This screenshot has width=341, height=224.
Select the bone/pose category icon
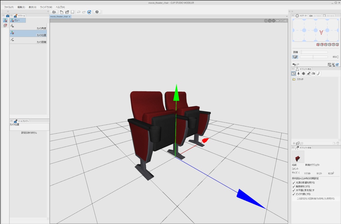tap(318, 74)
